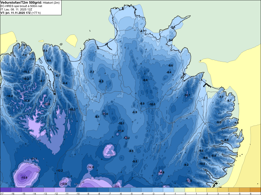Click the -4.7 temperature label
The height and width of the screenshot is (195, 261).
click(229, 101)
